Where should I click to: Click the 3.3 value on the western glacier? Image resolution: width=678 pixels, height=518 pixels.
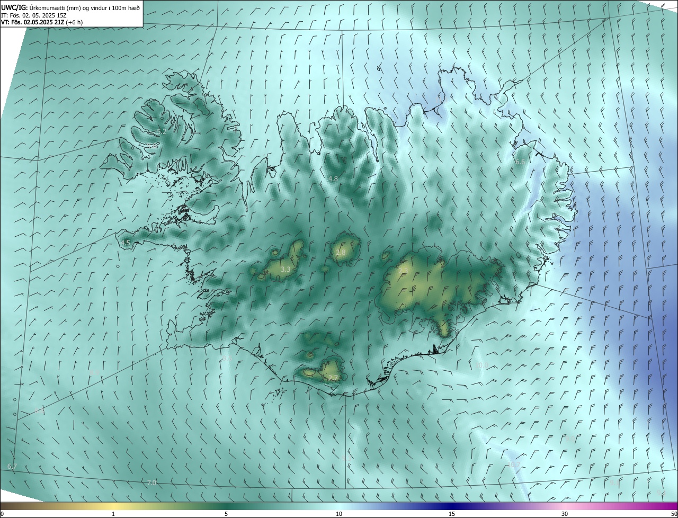click(286, 270)
